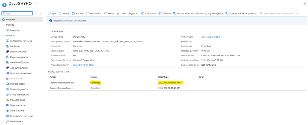
Task: Click the Action column header
Action: [53, 77]
